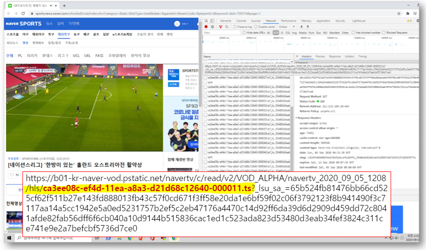426x250 pixels.
Task: Click the network timeline overview graph
Action: click(x=311, y=44)
